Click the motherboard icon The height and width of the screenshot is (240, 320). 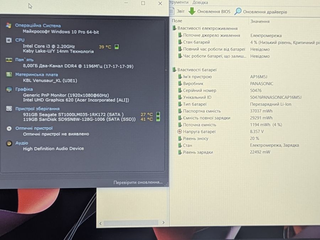coord(9,74)
